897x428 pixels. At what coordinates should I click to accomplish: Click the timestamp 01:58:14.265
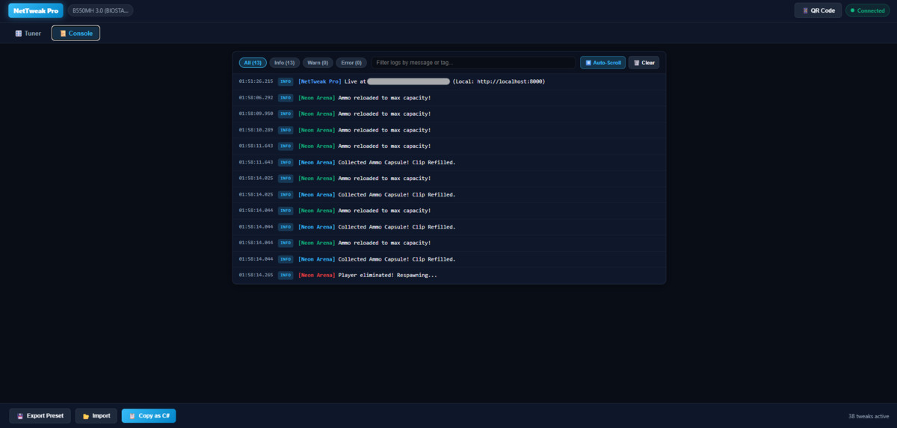pyautogui.click(x=256, y=275)
